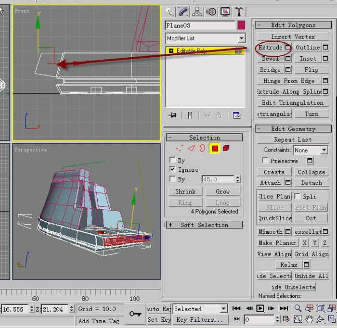337x328 pixels.
Task: Open the Utilities hammer tab
Action: coord(239,12)
